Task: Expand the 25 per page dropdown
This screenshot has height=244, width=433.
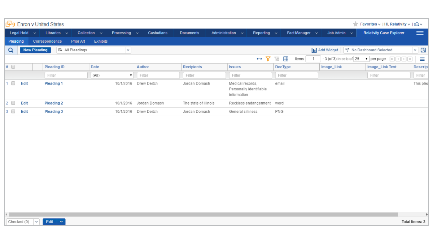Action: pos(361,59)
